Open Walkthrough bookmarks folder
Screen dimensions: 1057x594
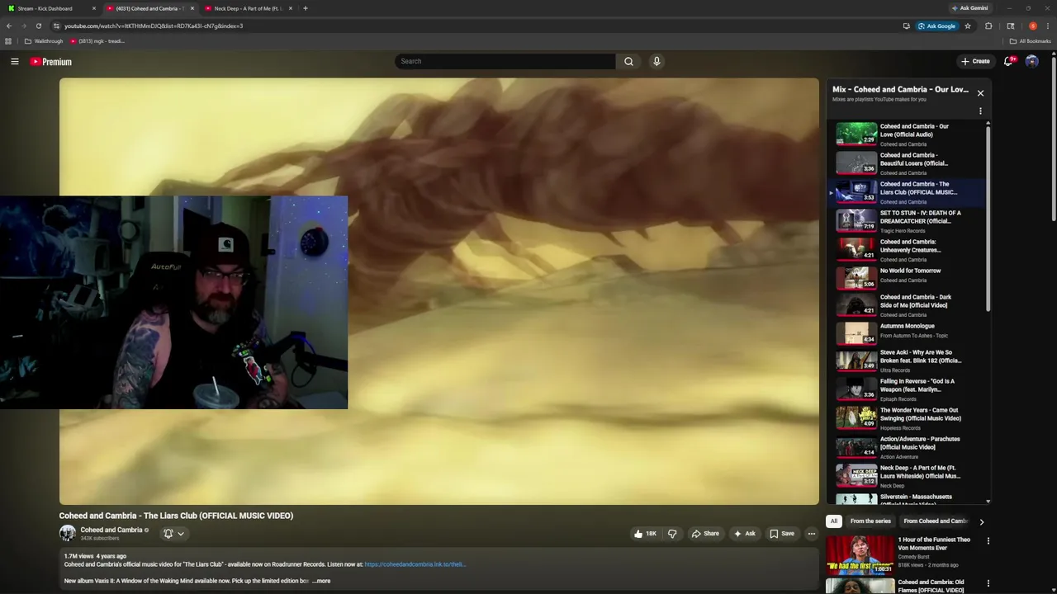click(x=44, y=41)
